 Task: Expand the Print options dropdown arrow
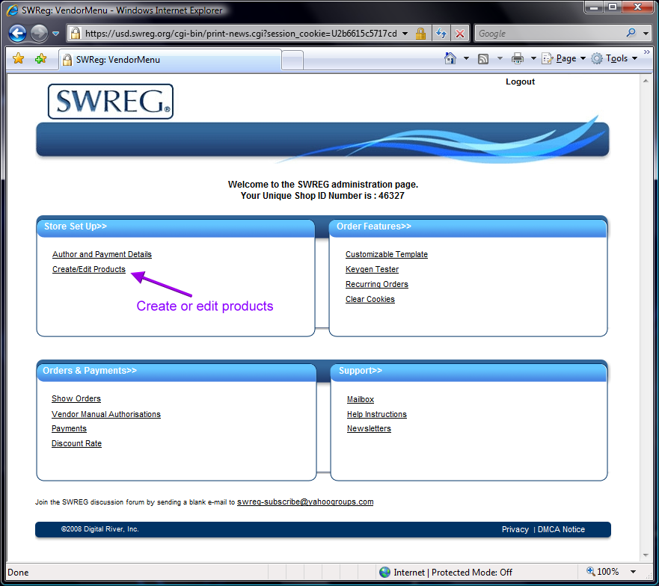coord(533,58)
